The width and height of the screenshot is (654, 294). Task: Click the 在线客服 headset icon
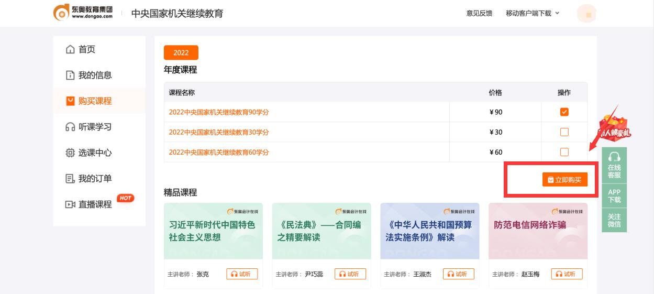614,157
